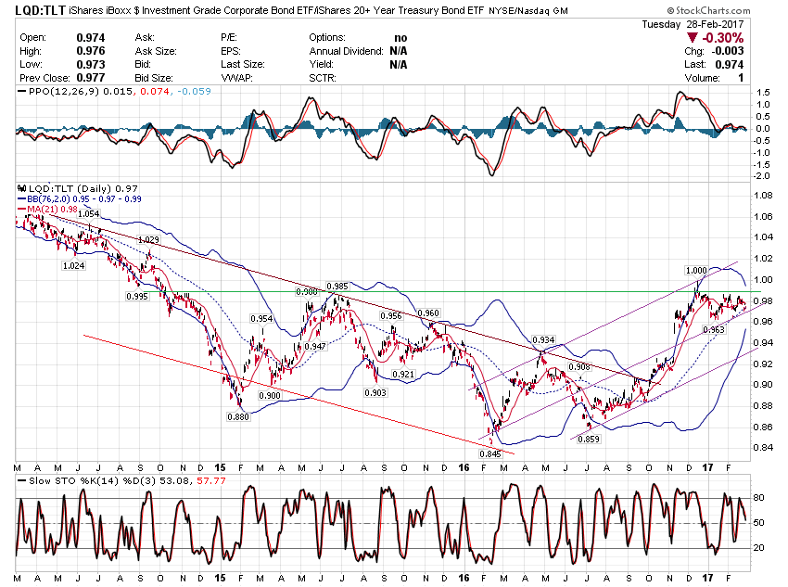Click the VWAP label
788x587 pixels.
[x=236, y=78]
